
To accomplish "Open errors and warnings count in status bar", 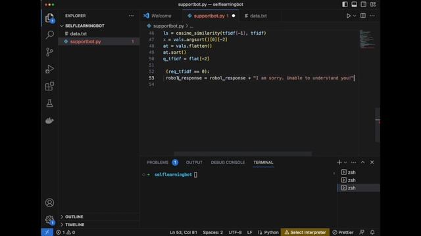I will point(66,232).
